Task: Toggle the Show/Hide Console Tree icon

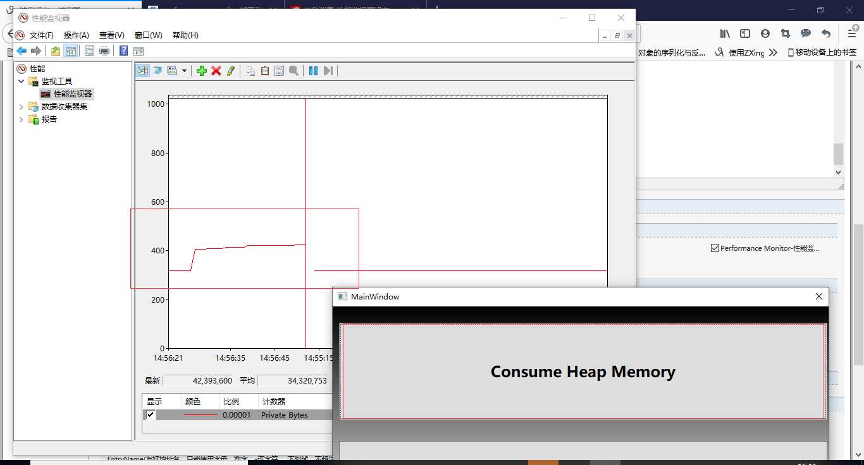Action: [71, 51]
